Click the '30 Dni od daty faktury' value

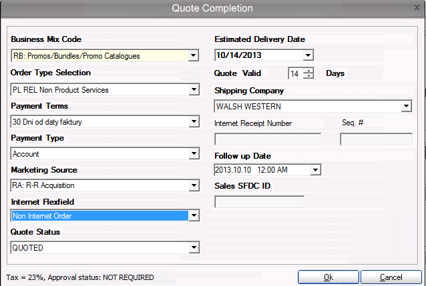[47, 122]
